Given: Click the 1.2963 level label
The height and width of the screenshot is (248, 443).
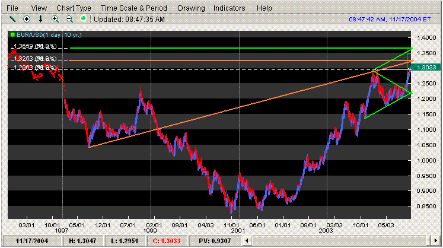Looking at the screenshot, I should 35,68.
